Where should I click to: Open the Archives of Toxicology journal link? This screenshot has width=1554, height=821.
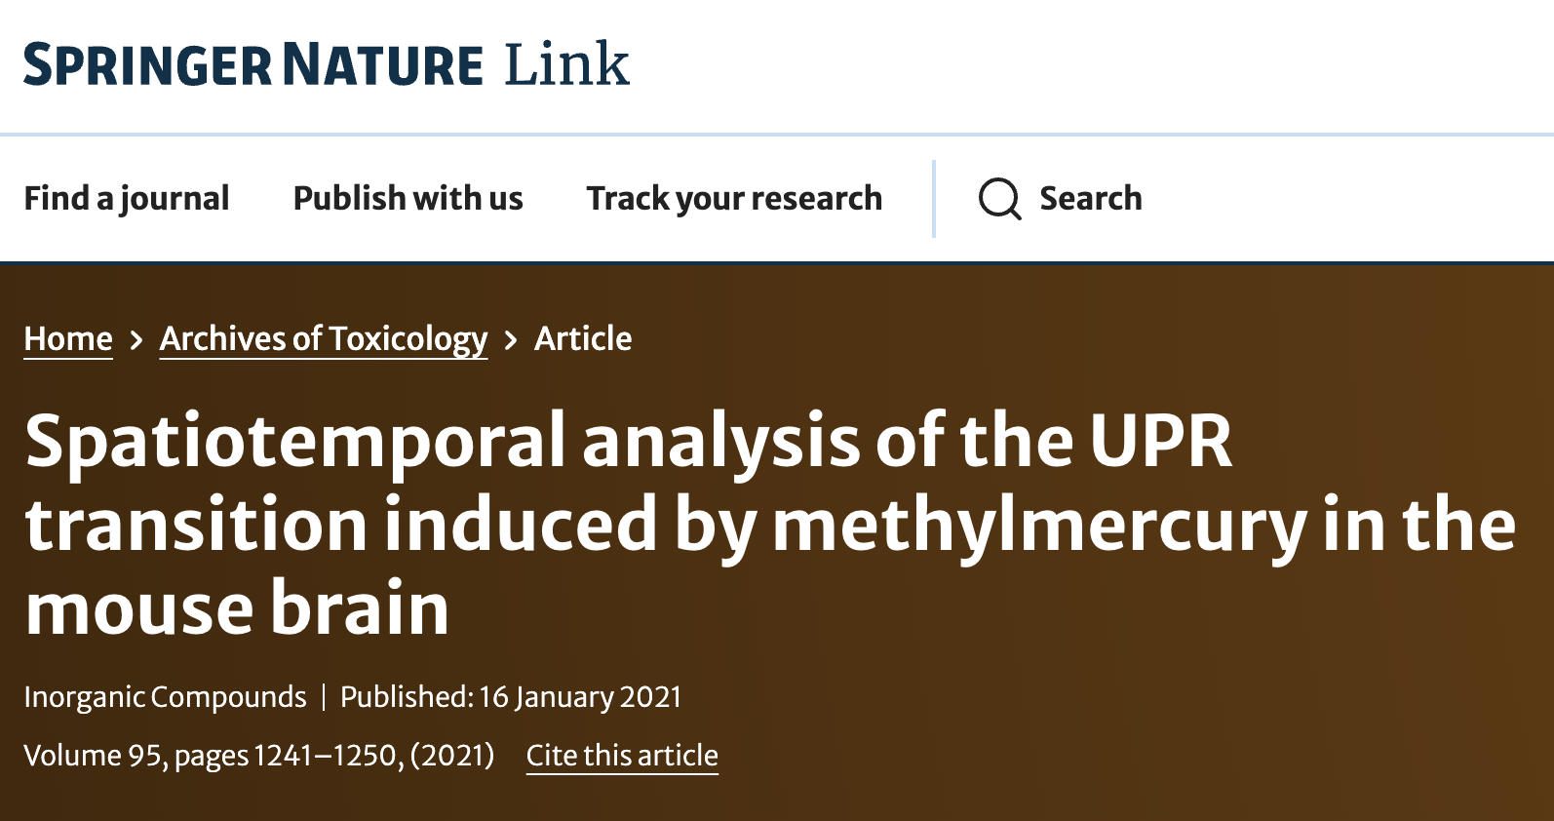coord(324,338)
